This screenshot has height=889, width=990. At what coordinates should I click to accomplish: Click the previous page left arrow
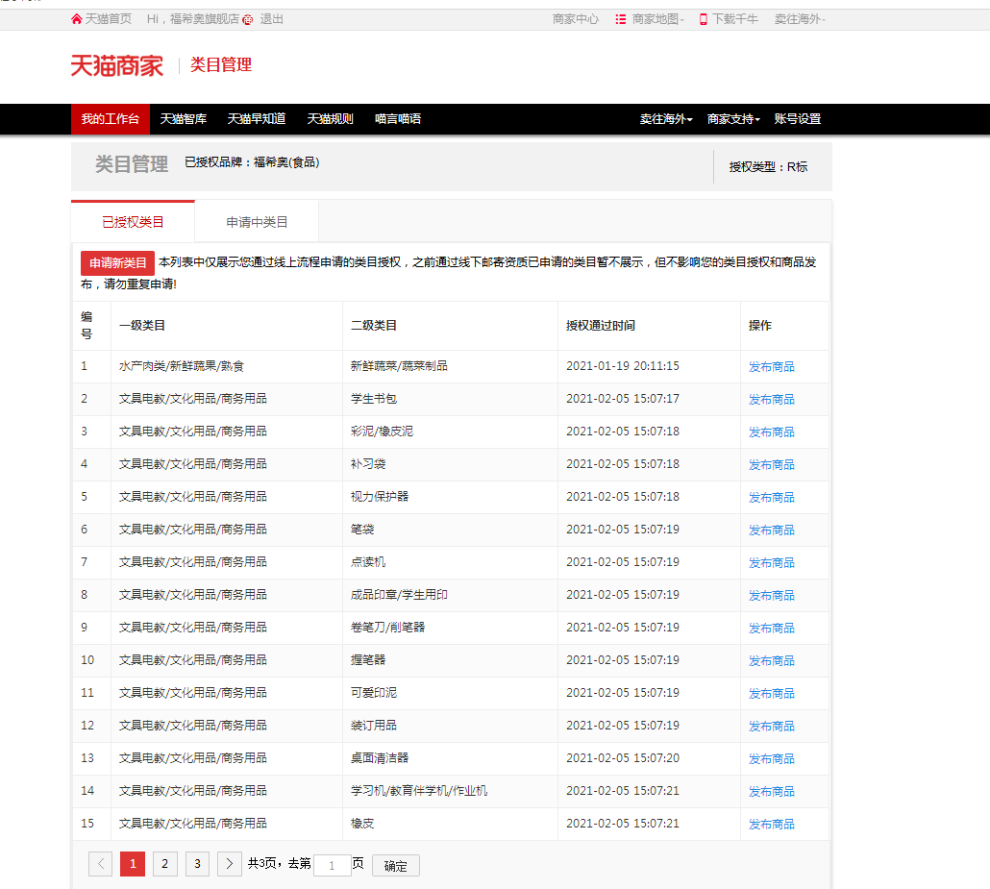point(100,864)
